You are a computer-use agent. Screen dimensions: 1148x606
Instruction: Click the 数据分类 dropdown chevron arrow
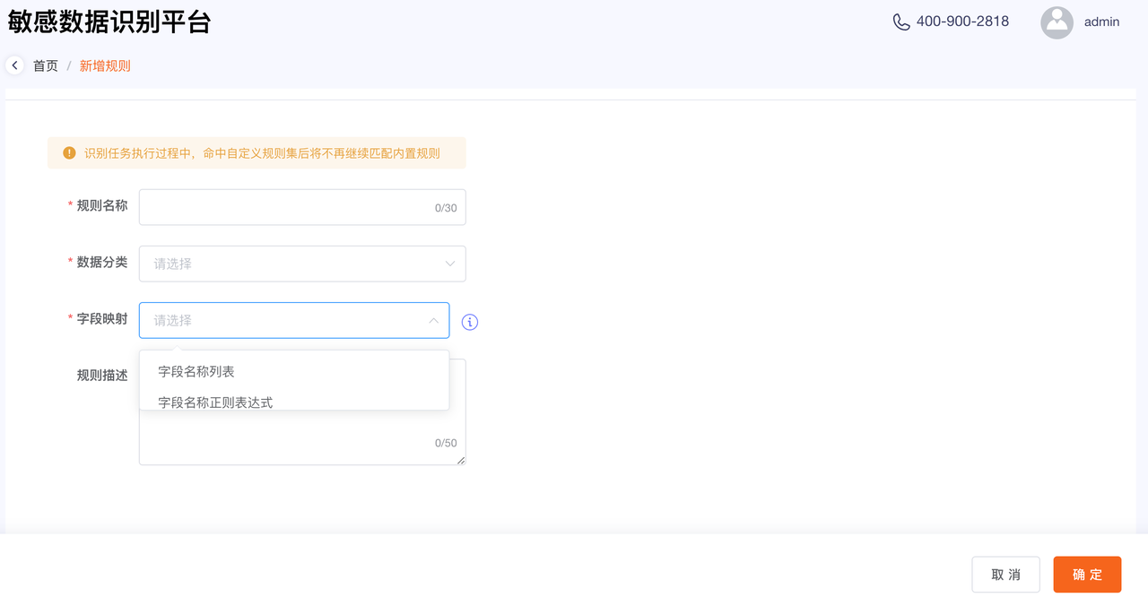tap(450, 264)
